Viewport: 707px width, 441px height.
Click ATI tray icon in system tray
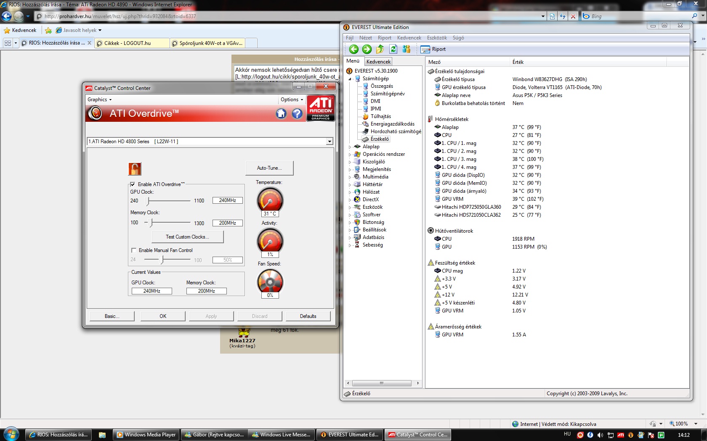tap(621, 435)
